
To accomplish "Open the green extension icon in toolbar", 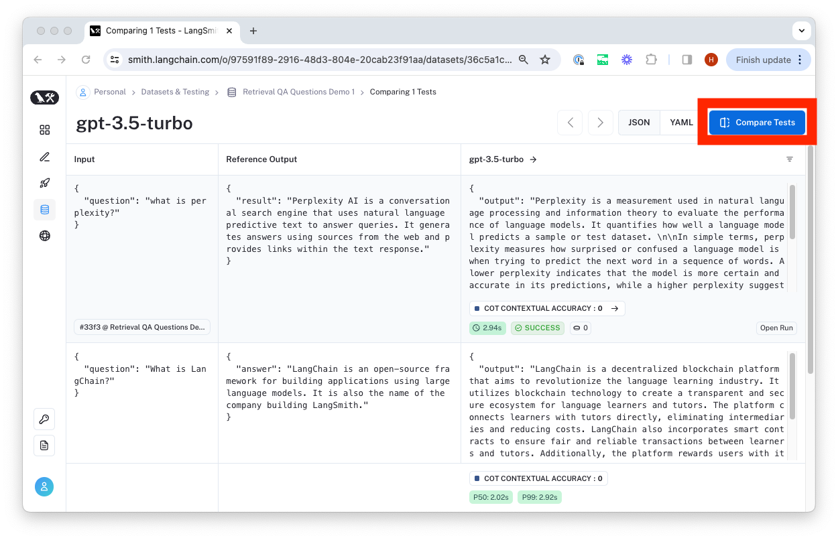I will tap(603, 60).
